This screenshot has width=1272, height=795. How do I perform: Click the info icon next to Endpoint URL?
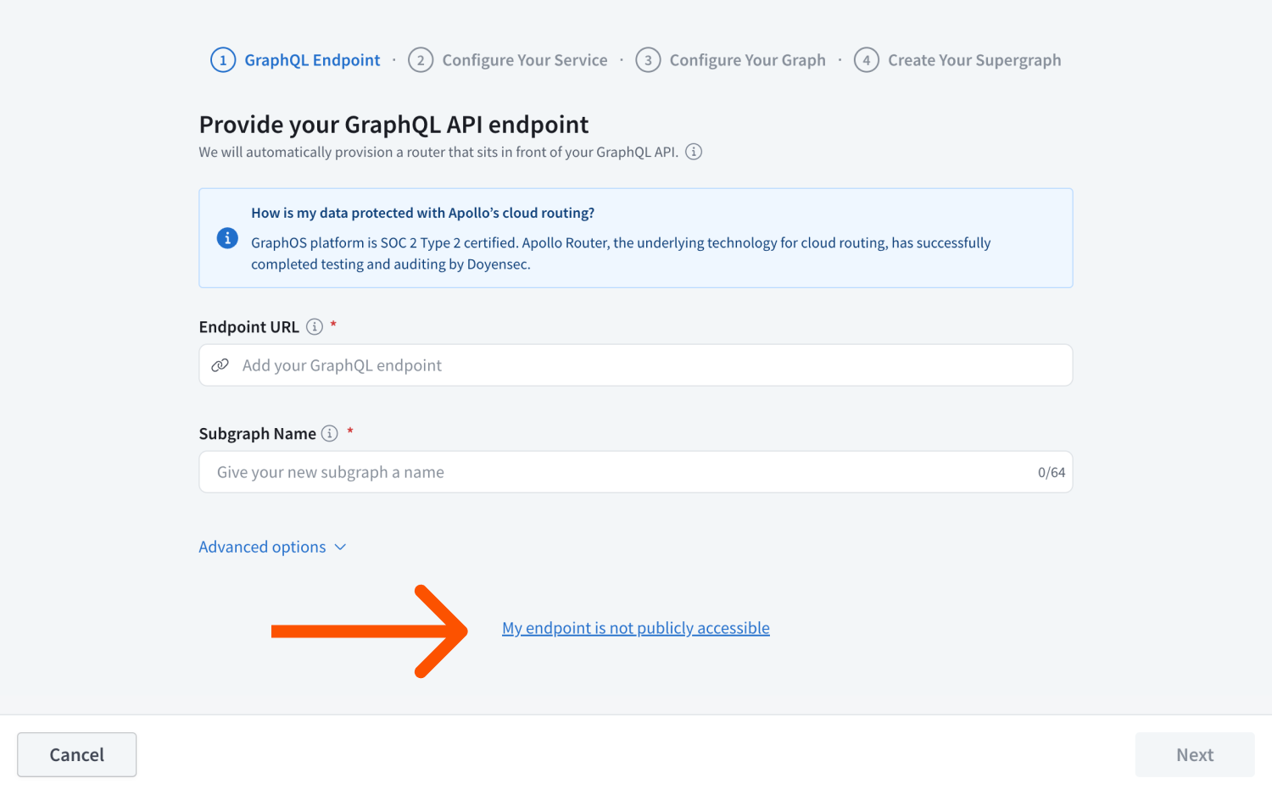[315, 326]
